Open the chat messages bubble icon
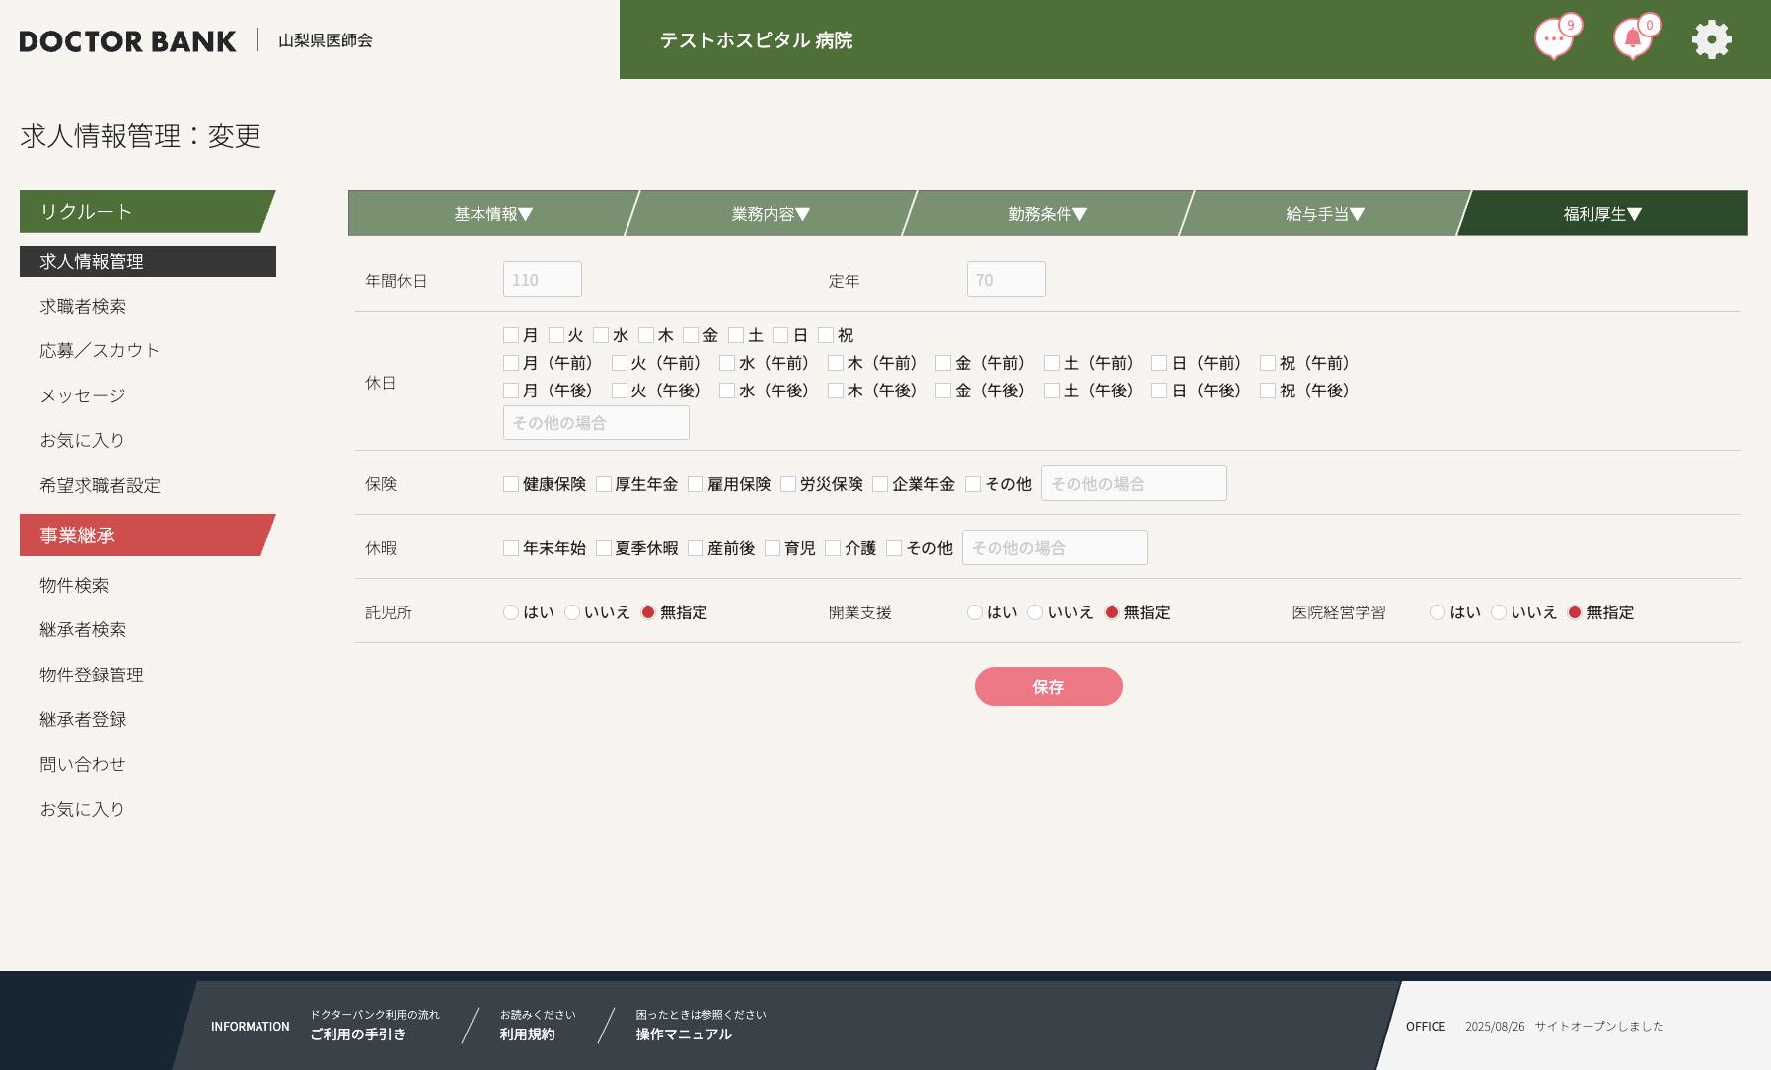 tap(1554, 39)
